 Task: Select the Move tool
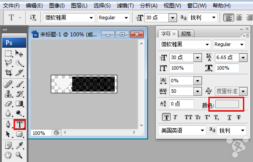[x=19, y=53]
